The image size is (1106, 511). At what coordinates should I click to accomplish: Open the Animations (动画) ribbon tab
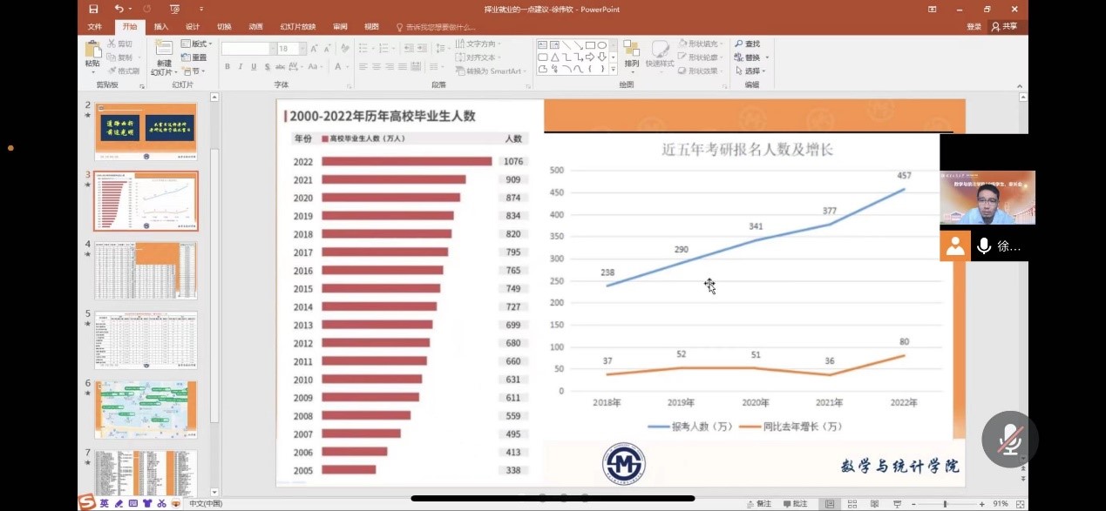255,27
